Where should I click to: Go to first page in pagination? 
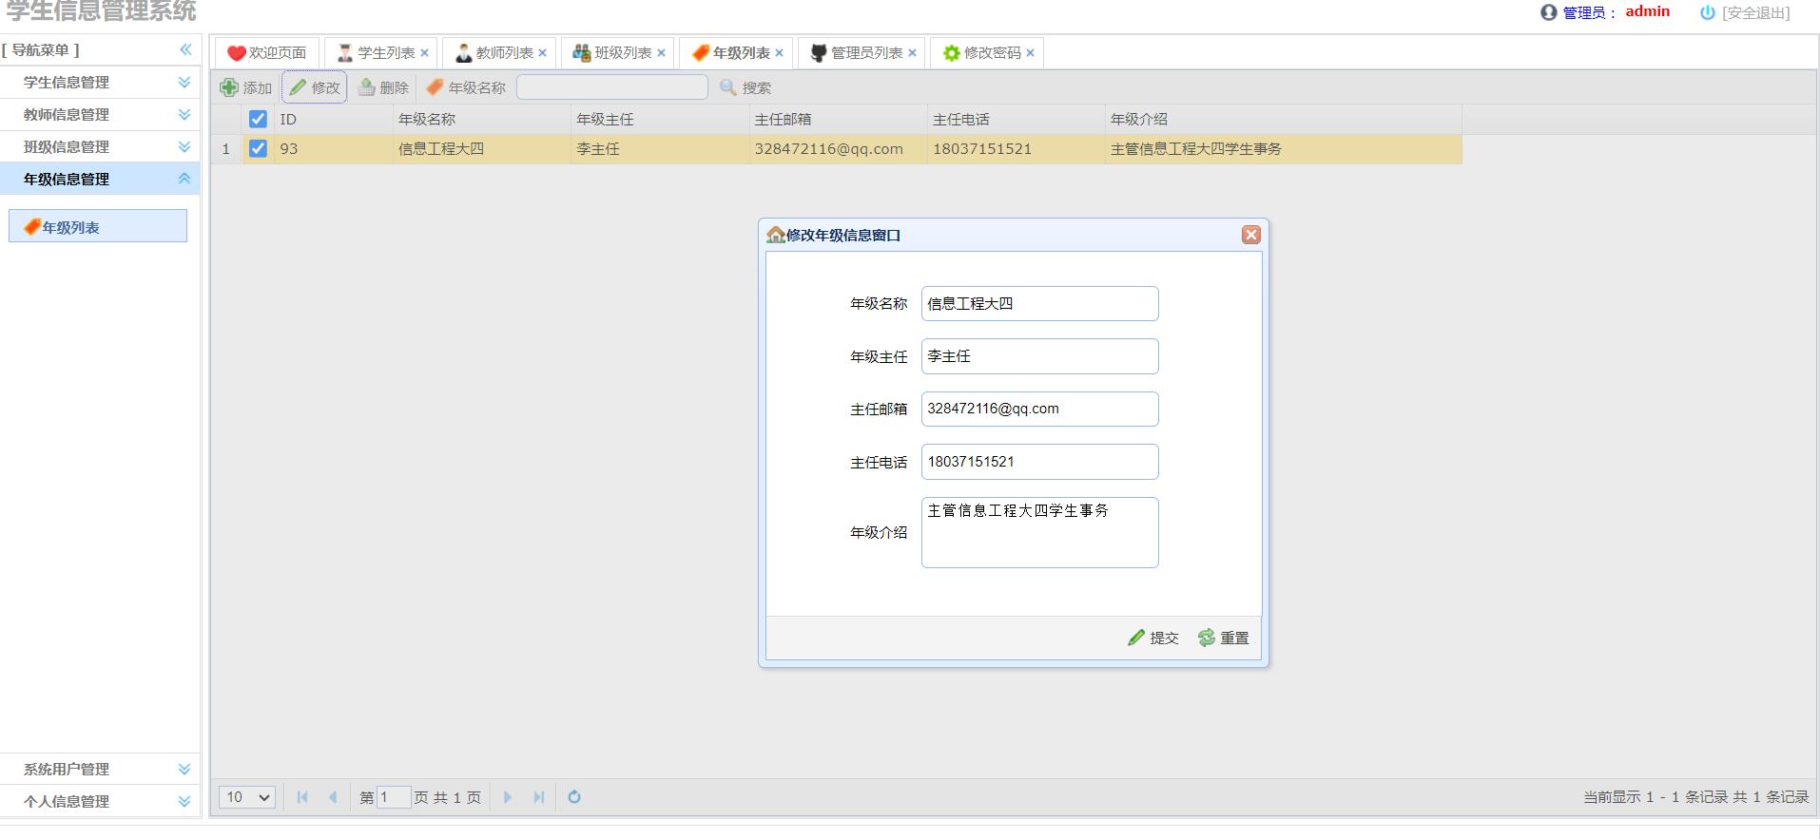302,797
